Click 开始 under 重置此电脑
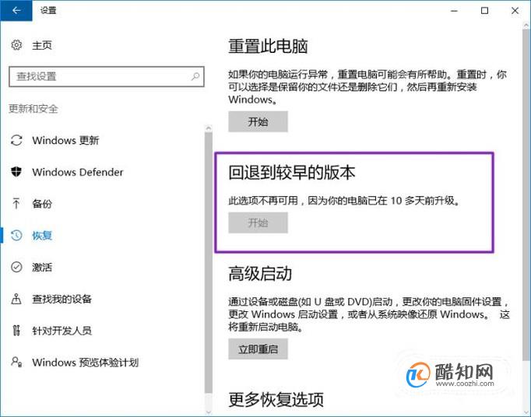The width and height of the screenshot is (531, 417). [x=258, y=121]
